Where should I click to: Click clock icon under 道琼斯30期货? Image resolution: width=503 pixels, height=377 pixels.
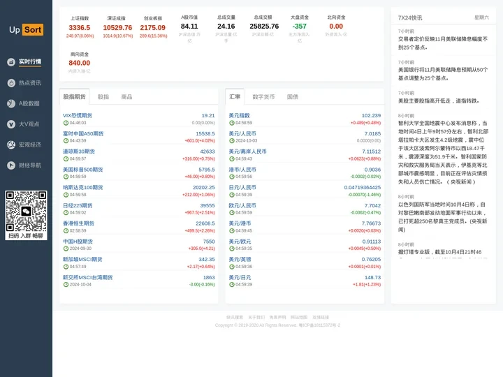[66, 158]
